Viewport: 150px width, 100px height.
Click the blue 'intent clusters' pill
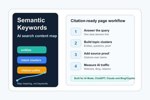[x=32, y=60]
